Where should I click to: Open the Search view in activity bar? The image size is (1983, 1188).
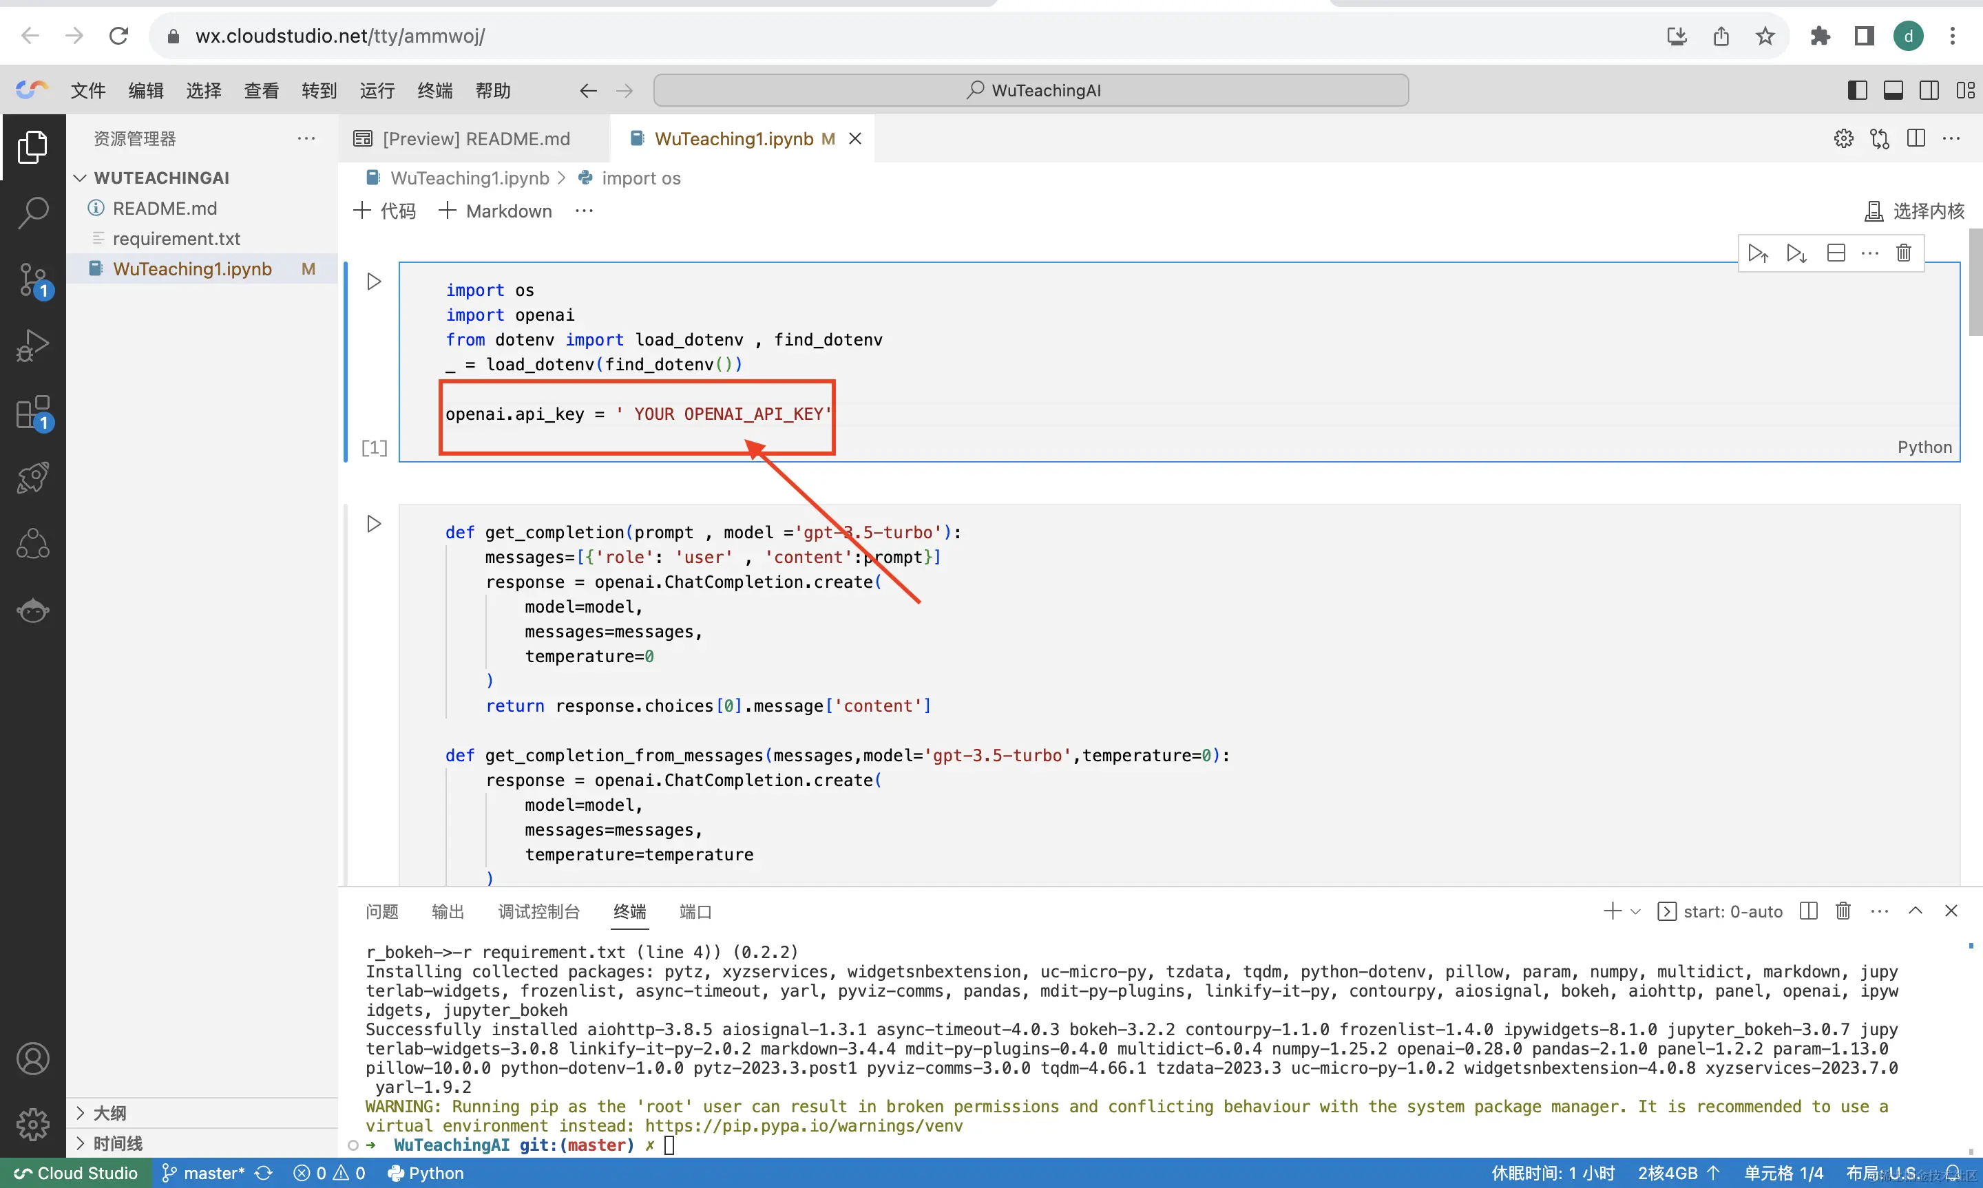point(33,213)
